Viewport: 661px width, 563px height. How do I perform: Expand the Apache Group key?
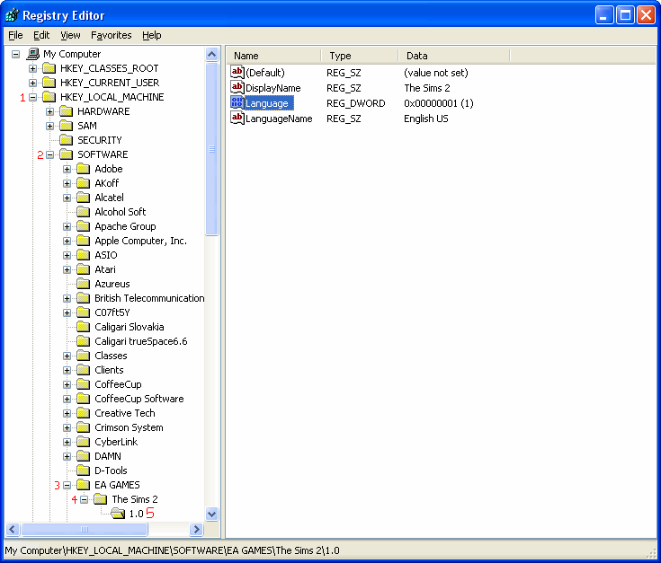67,226
